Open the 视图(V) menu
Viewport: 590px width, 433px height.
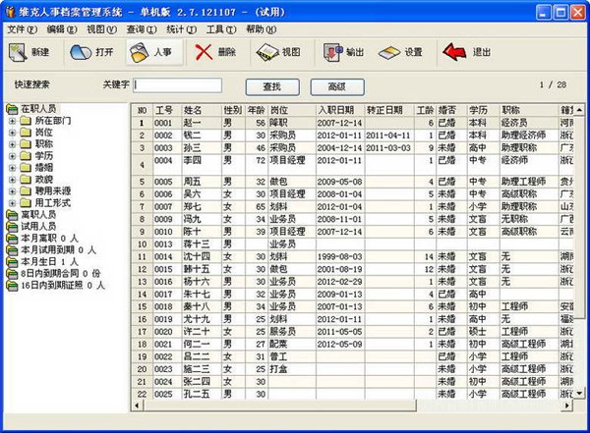pos(101,29)
